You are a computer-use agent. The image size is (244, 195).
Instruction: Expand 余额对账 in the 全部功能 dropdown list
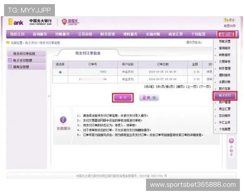click(225, 82)
